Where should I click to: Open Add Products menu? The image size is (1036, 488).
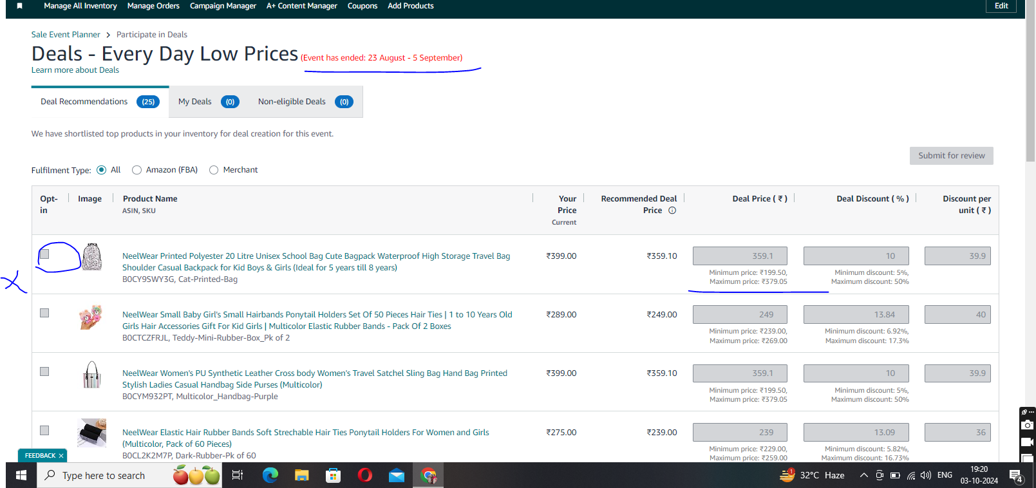click(x=411, y=6)
